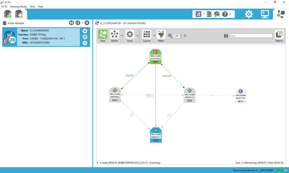Expand the Tools dropdown arrow in network toolbar
289x173 pixels.
click(137, 36)
